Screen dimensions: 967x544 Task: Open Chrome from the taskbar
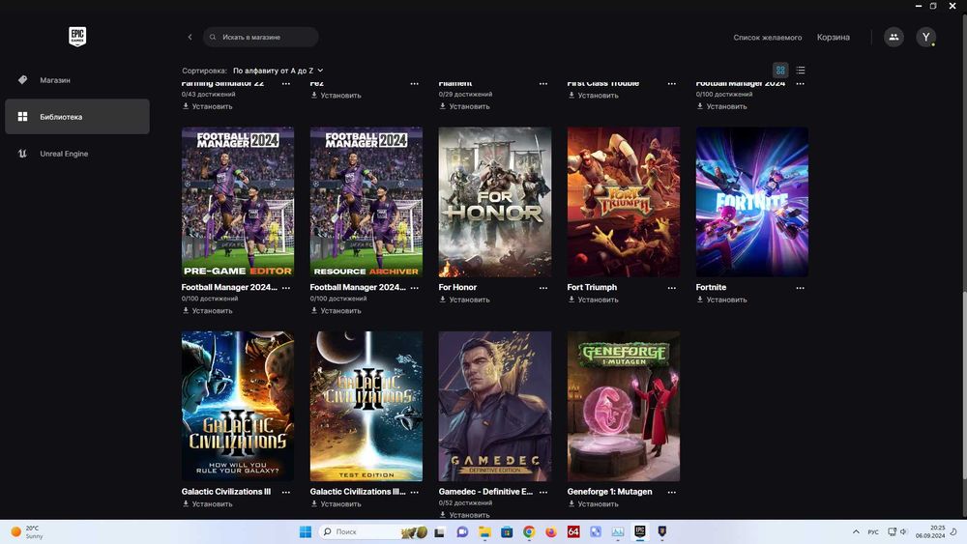pyautogui.click(x=529, y=531)
